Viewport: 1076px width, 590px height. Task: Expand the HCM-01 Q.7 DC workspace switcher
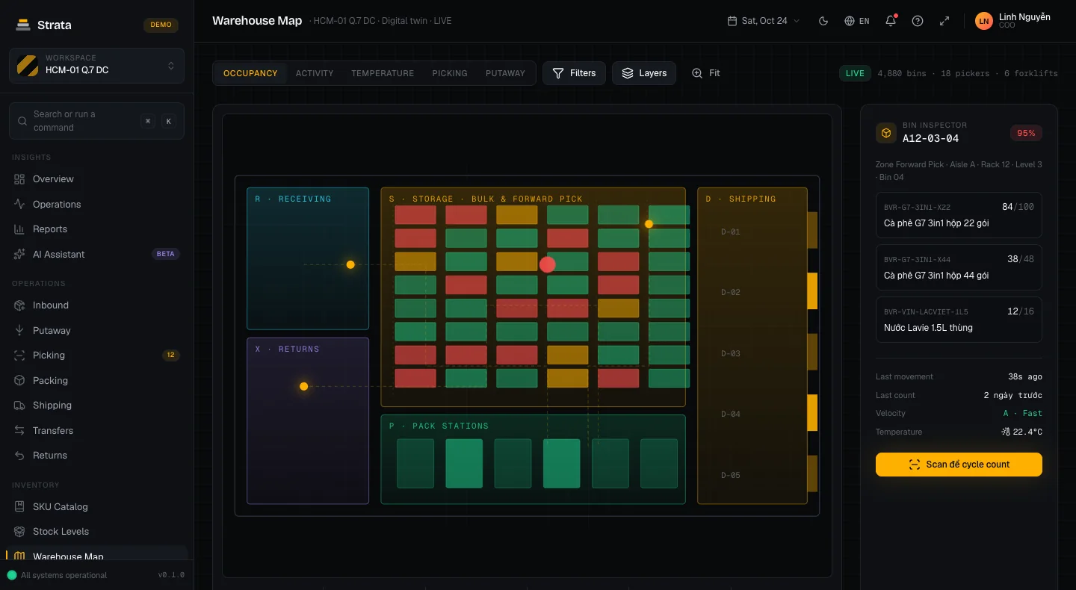(x=97, y=65)
